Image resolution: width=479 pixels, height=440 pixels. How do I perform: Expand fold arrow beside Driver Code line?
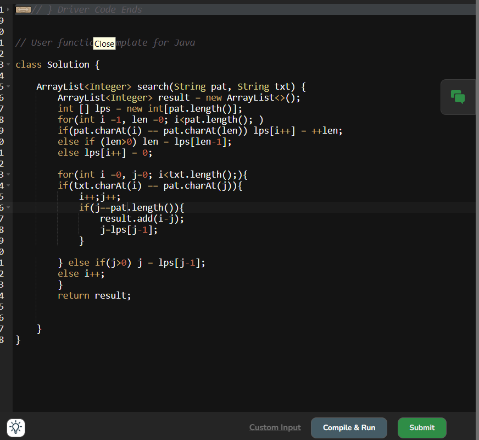point(8,9)
